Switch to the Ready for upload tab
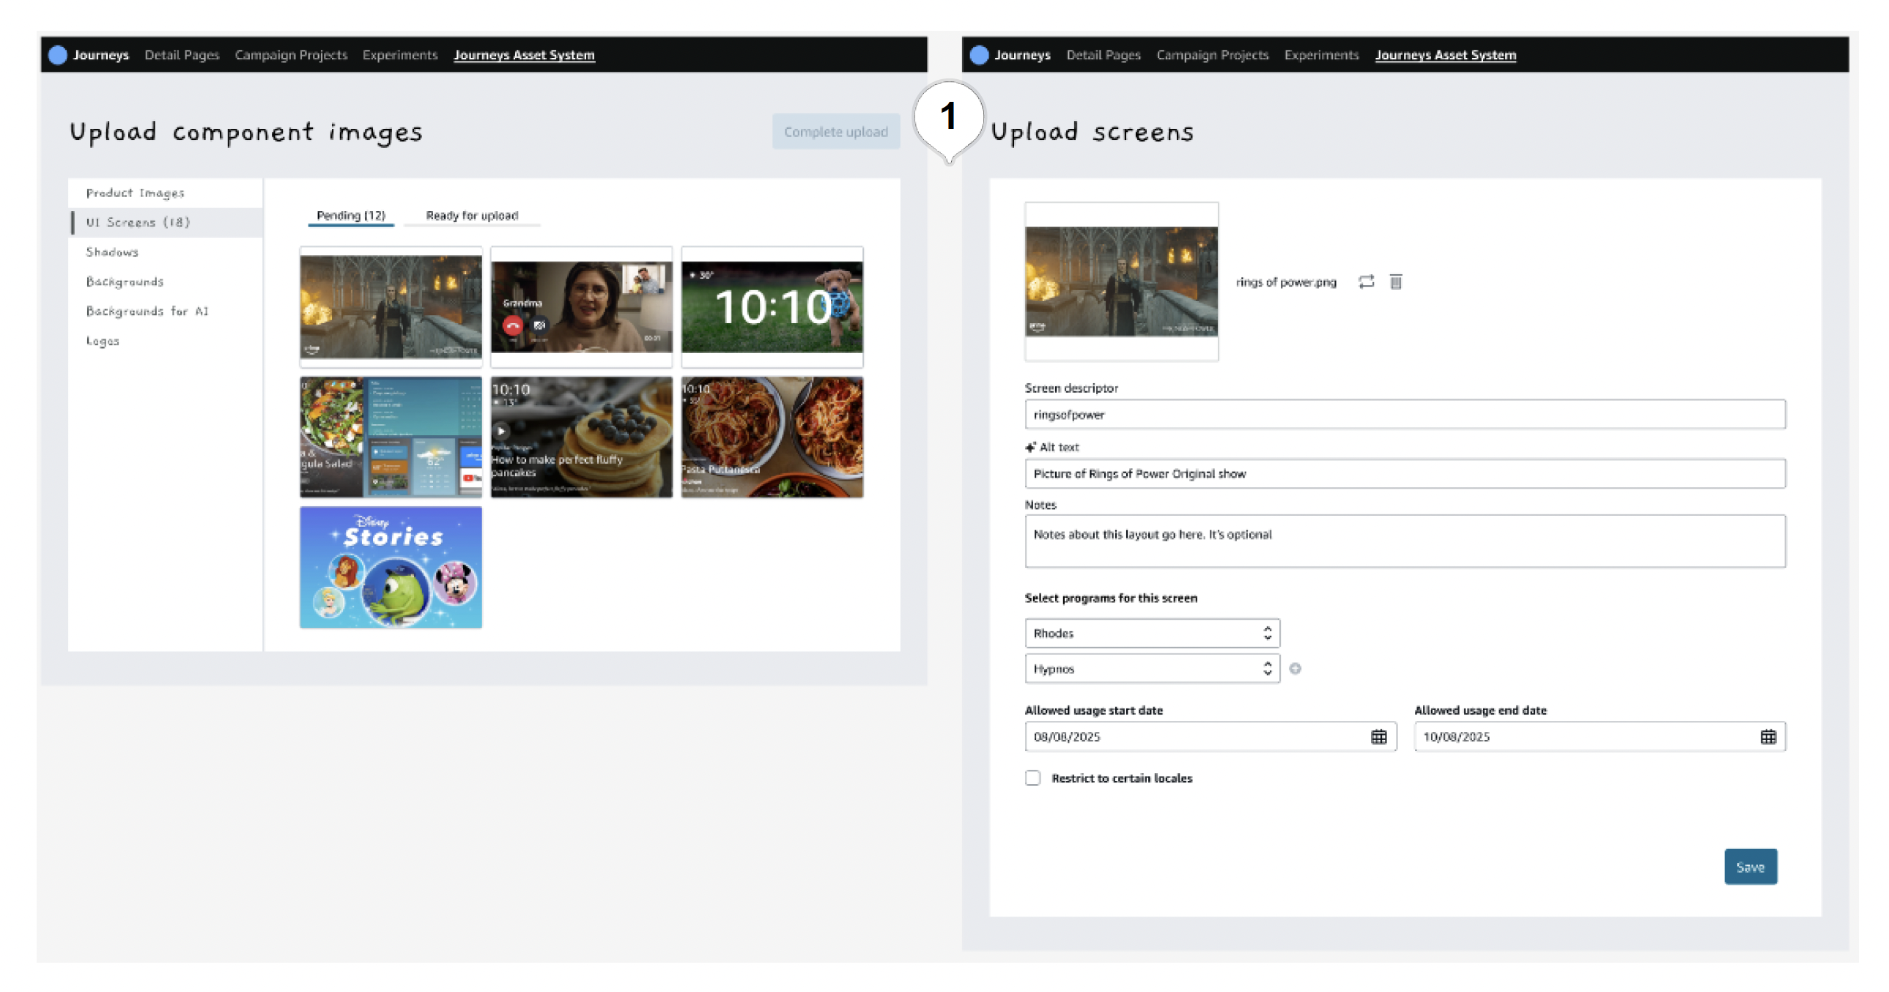Image resolution: width=1889 pixels, height=992 pixels. 471,215
